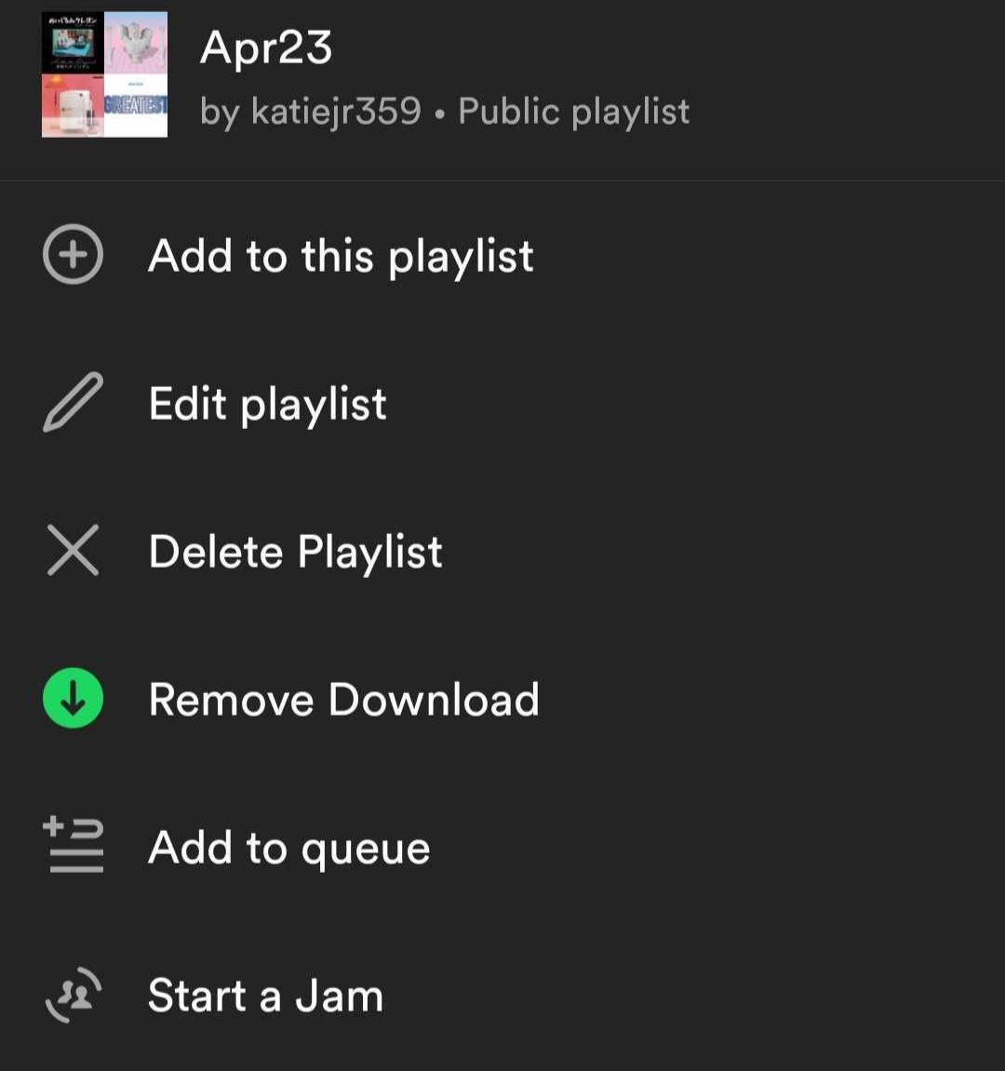Choose 'Start a Jam' label
Screen dimensions: 1005x1071
pos(265,996)
